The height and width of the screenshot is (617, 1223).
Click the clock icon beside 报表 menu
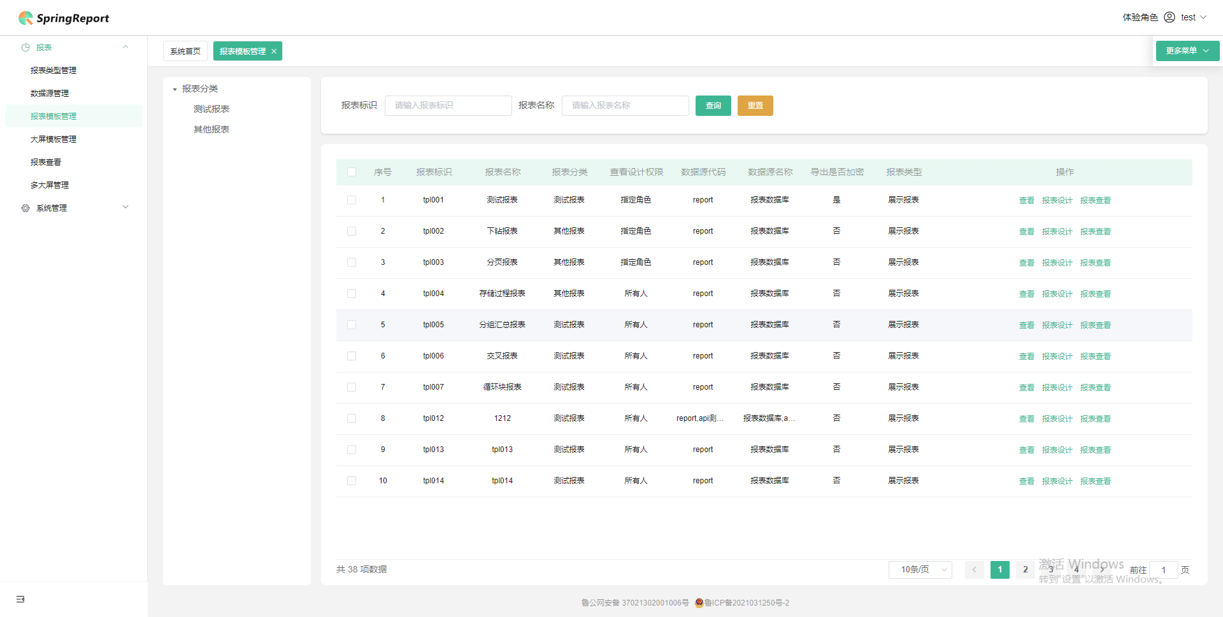25,47
